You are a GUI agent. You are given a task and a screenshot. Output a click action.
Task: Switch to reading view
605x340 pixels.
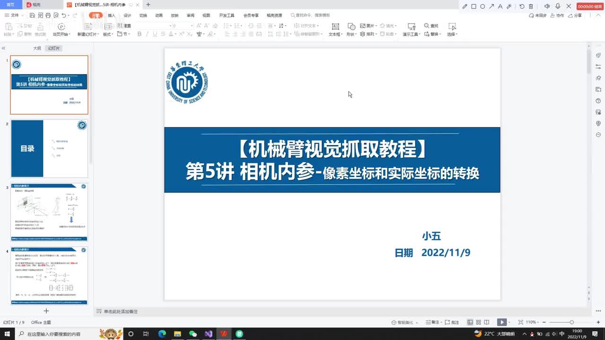(x=487, y=322)
